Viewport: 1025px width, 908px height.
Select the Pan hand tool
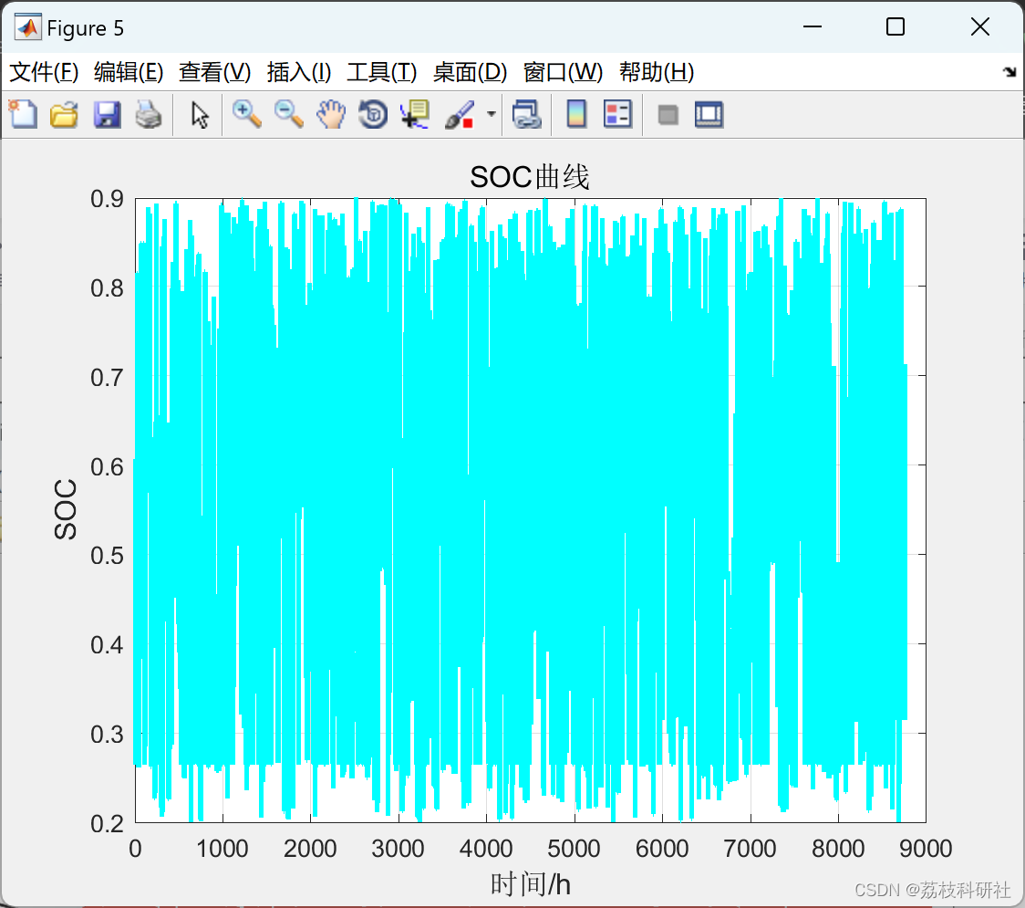(331, 114)
